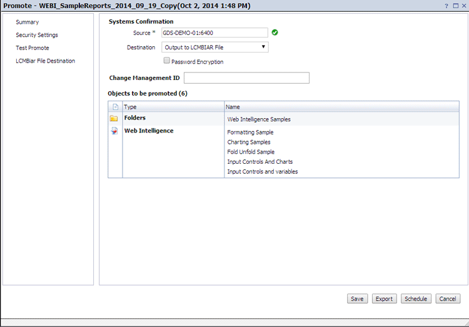Click the Export button
Viewport: 469px width, 327px height.
384,299
